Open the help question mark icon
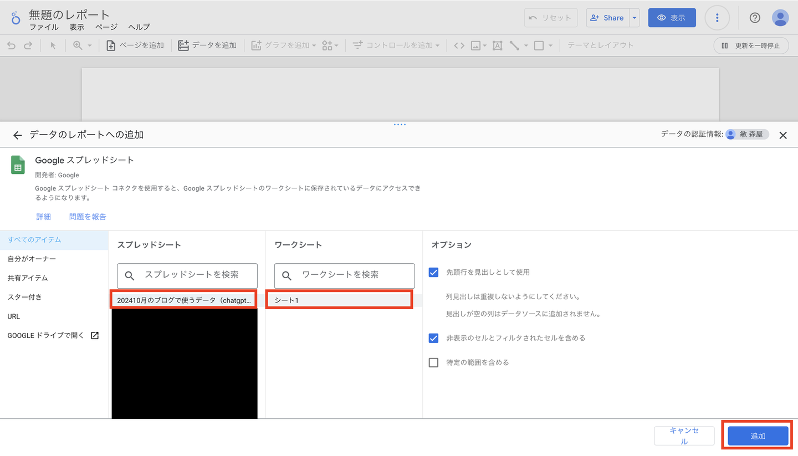798x456 pixels. (755, 18)
